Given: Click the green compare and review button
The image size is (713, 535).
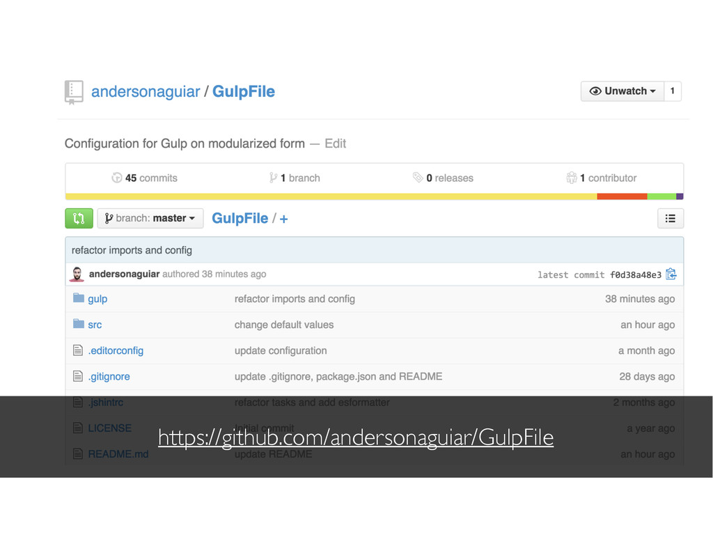Looking at the screenshot, I should pos(79,218).
